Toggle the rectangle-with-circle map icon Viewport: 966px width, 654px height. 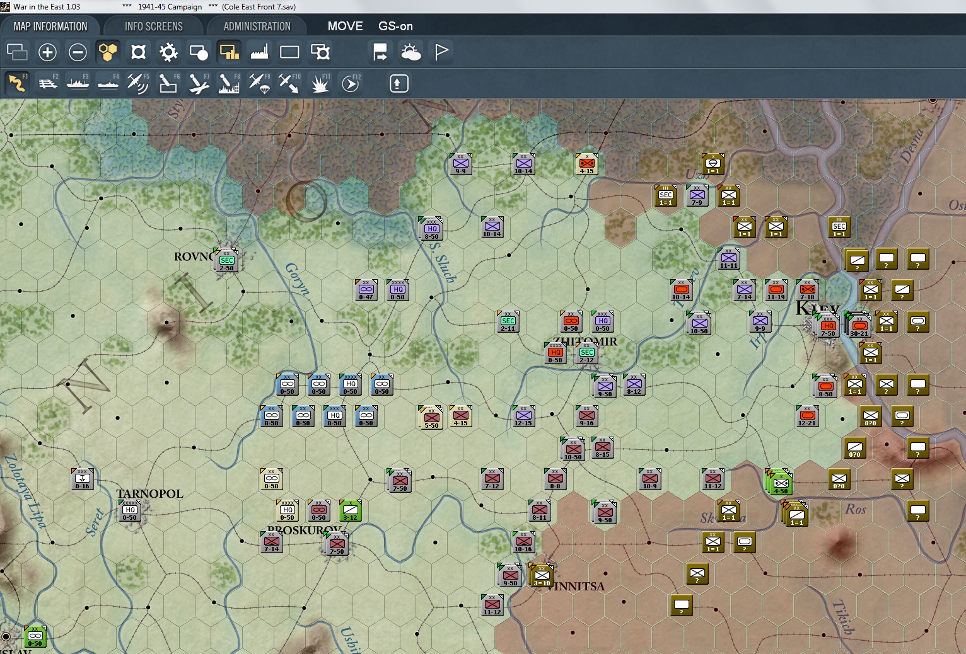point(199,52)
